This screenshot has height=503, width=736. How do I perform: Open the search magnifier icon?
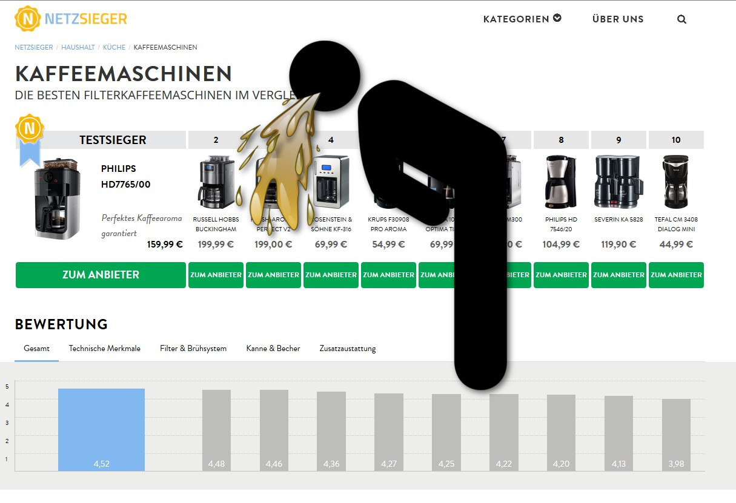[x=681, y=19]
